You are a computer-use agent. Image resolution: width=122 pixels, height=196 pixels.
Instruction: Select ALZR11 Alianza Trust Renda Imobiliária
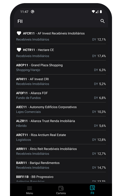[x=61, y=123]
